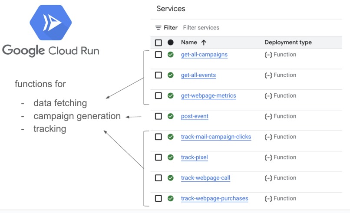Click green status check beside track-webpage-purchases
The height and width of the screenshot is (213, 350).
click(x=171, y=199)
